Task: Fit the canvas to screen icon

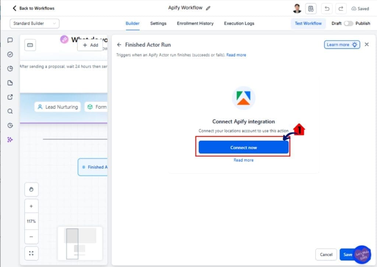Action: click(31, 253)
